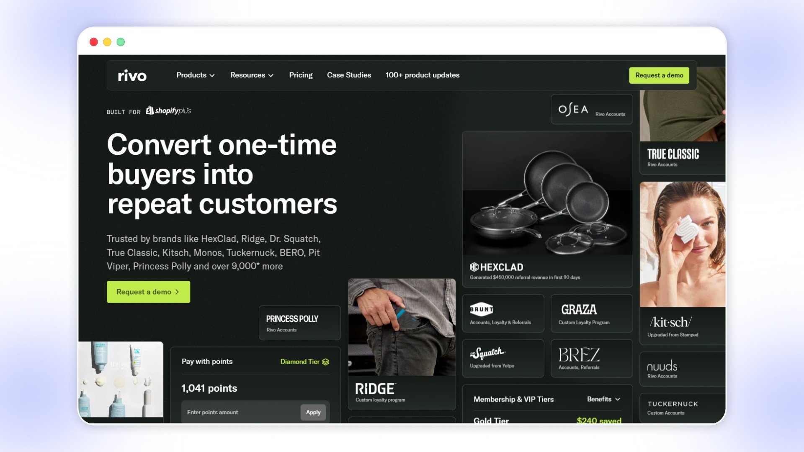Expand the Resources dropdown menu
The height and width of the screenshot is (452, 804).
coord(252,75)
